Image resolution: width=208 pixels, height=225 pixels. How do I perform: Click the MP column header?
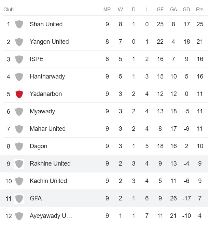(107, 10)
